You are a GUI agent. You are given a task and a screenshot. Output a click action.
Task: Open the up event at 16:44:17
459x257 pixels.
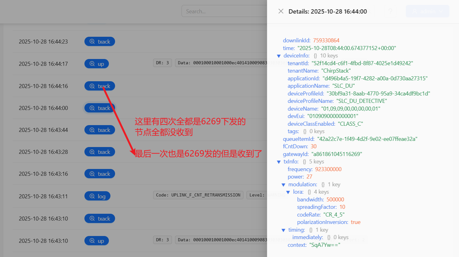(x=97, y=64)
